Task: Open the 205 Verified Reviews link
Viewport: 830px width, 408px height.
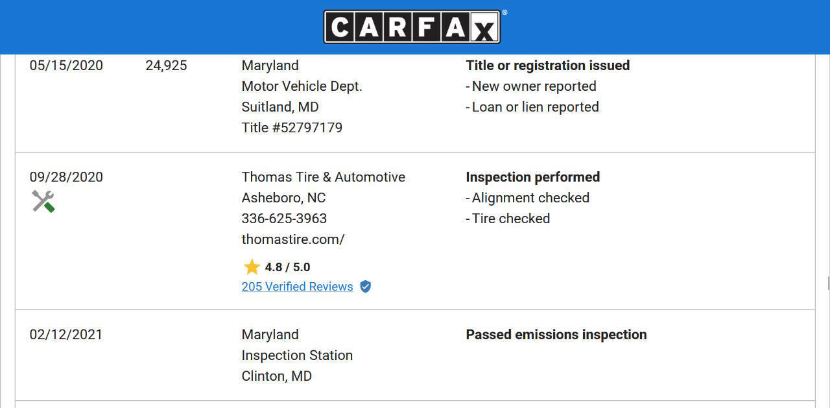Action: 297,287
